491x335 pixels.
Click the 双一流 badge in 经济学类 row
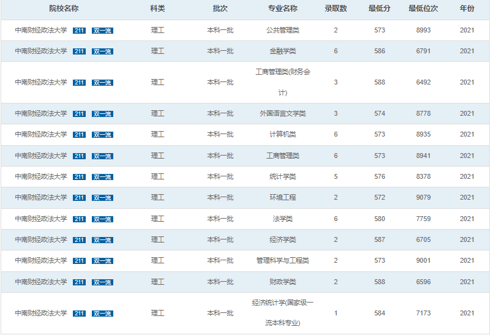pos(102,240)
